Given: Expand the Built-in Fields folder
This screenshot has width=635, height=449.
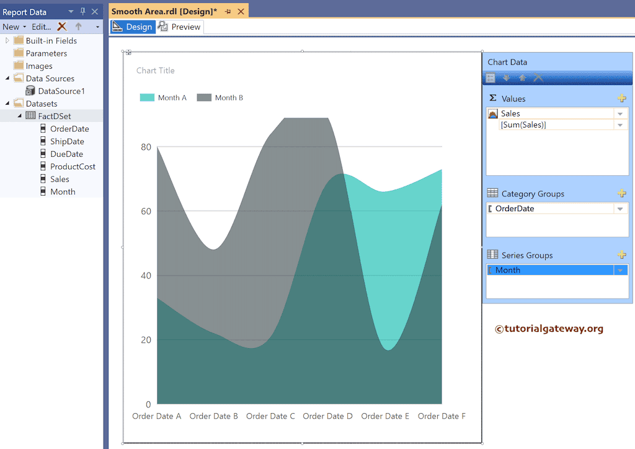Looking at the screenshot, I should (7, 40).
